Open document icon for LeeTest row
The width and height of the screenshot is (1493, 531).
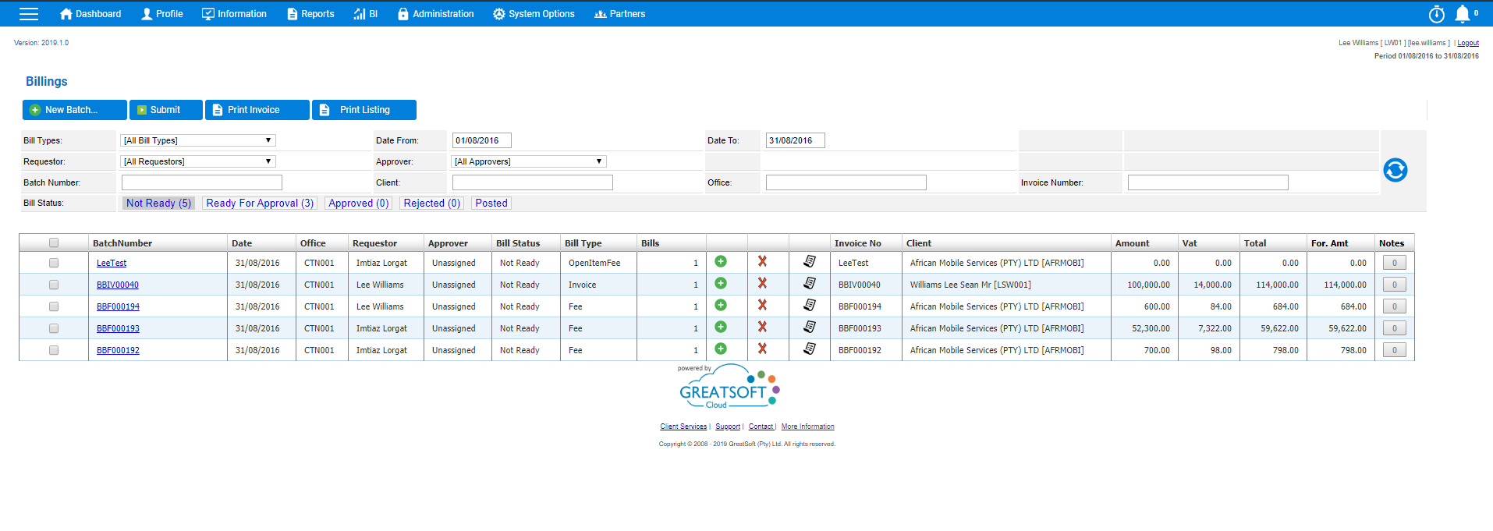click(810, 262)
